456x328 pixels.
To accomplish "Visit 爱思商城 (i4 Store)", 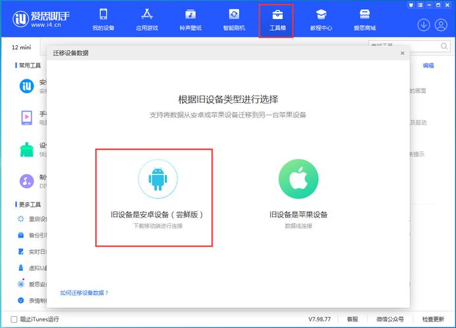I will 365,20.
